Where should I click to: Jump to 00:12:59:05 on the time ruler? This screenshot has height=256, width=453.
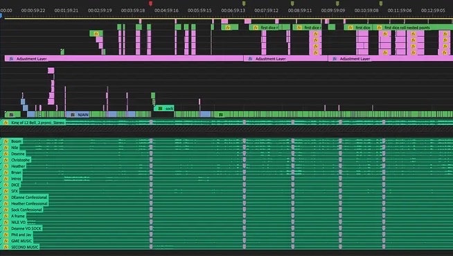(x=433, y=10)
